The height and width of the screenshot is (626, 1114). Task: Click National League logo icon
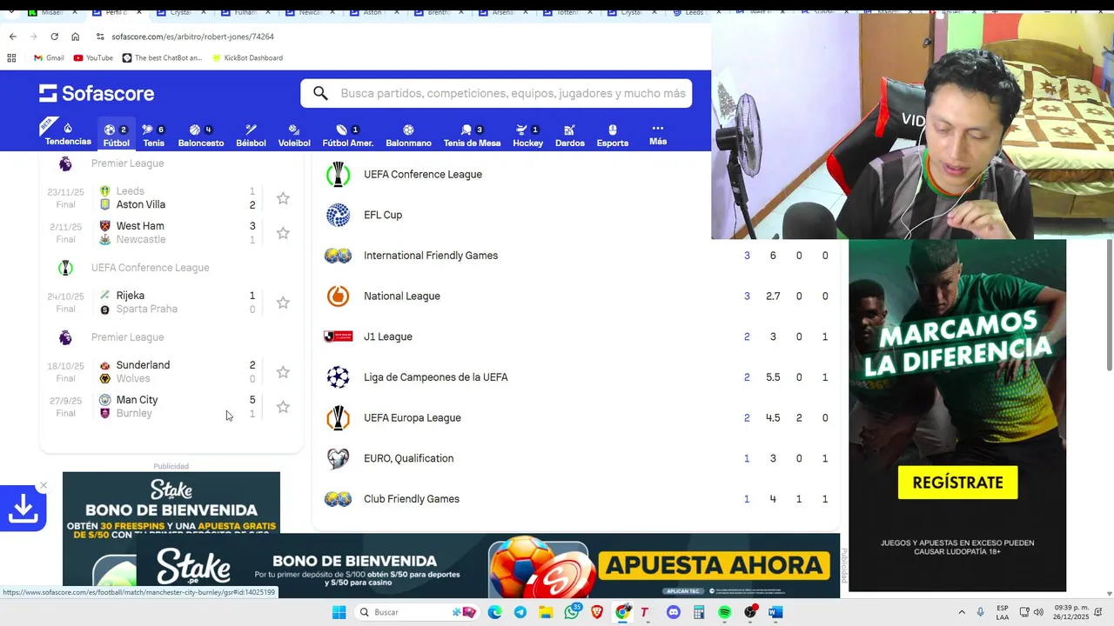[x=338, y=296]
